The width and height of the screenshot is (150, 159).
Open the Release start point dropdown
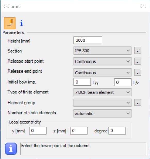pyautogui.click(x=103, y=61)
